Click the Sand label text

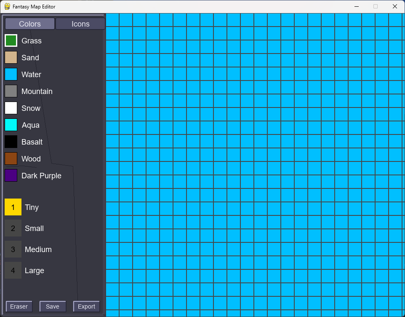pos(30,58)
